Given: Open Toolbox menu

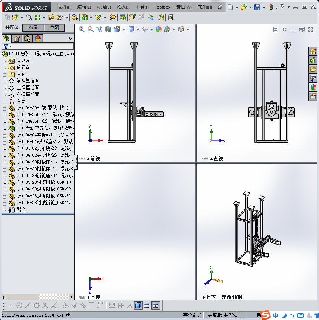Looking at the screenshot, I should pos(162,7).
